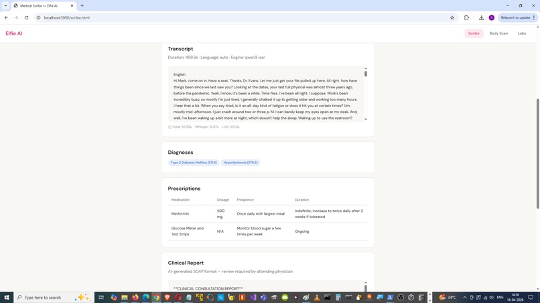This screenshot has height=303, width=540.
Task: Click the Clinical Report heading
Action: pyautogui.click(x=186, y=263)
